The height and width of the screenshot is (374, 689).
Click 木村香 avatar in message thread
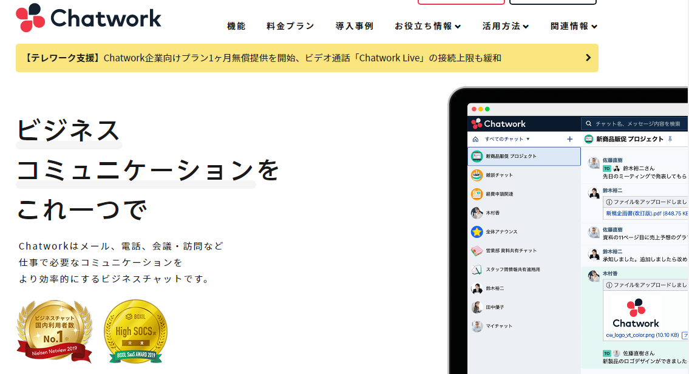pos(594,276)
